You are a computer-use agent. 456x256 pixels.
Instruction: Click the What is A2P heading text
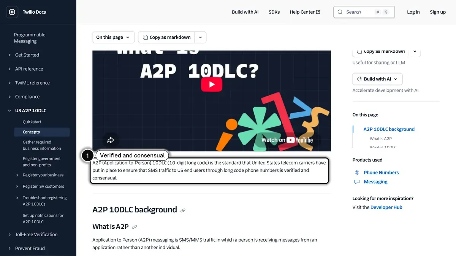click(x=111, y=227)
